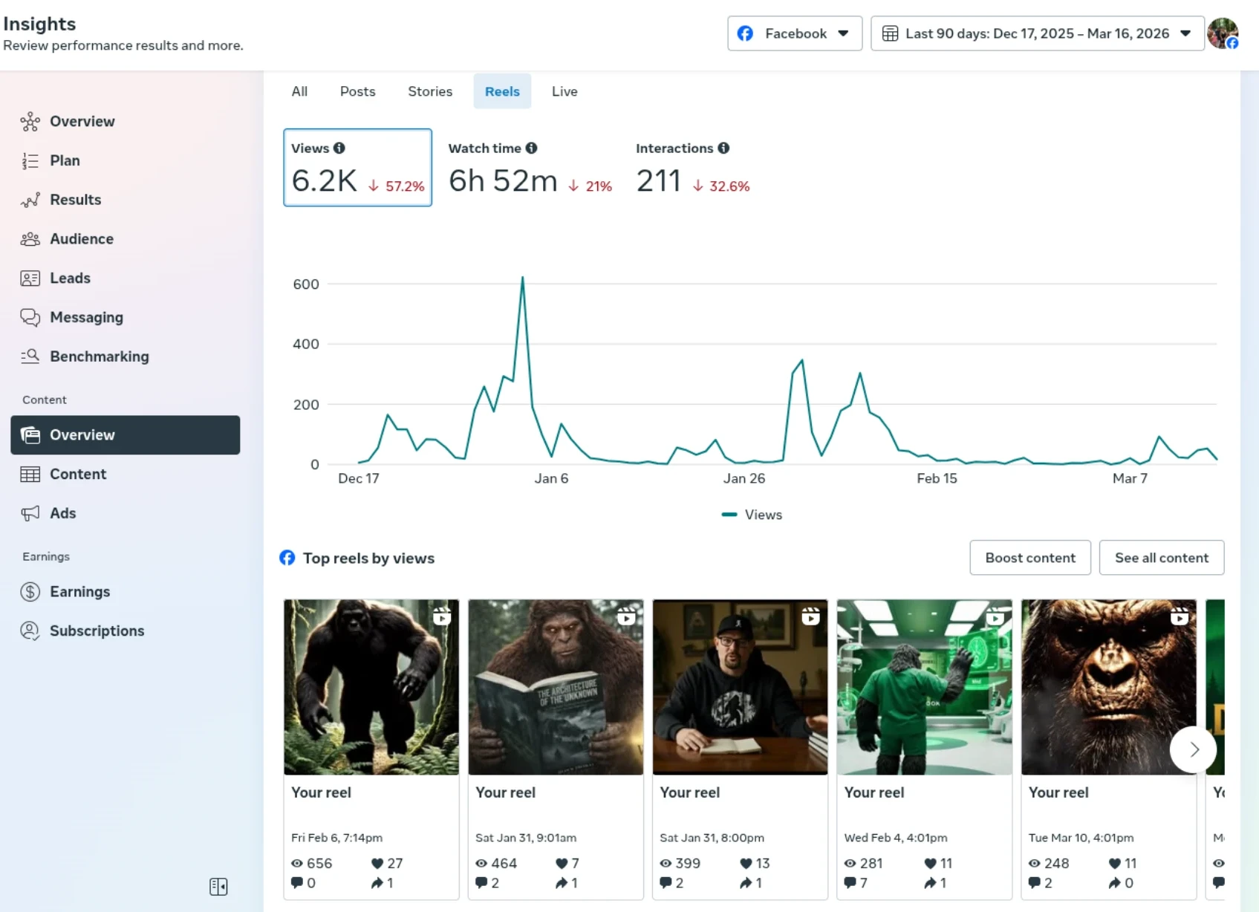Image resolution: width=1259 pixels, height=912 pixels.
Task: Switch to the Stories tab
Action: (x=429, y=91)
